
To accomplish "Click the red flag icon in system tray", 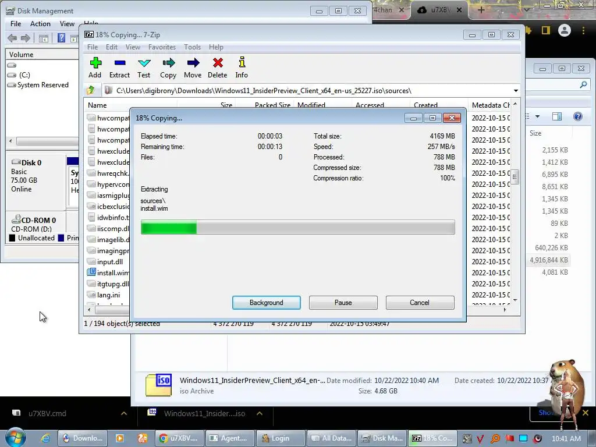I will (x=509, y=438).
